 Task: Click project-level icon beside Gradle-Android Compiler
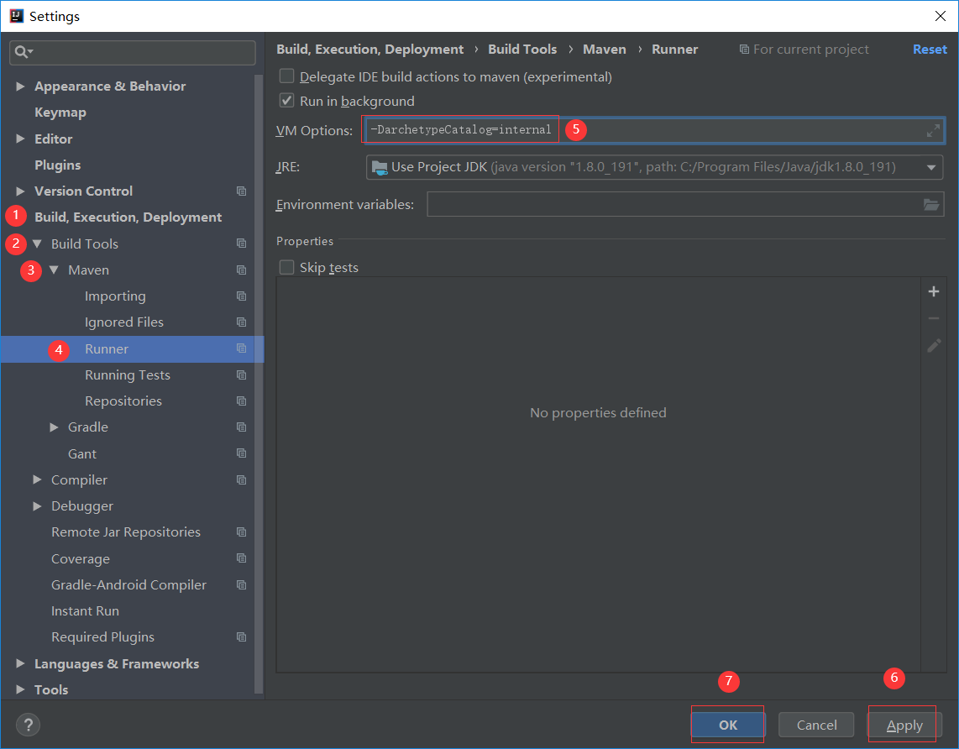[242, 585]
